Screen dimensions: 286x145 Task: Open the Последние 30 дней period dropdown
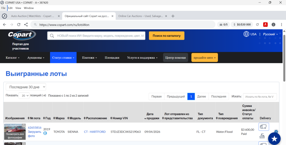coord(26,87)
